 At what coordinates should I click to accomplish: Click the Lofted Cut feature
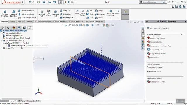click(x=65, y=14)
